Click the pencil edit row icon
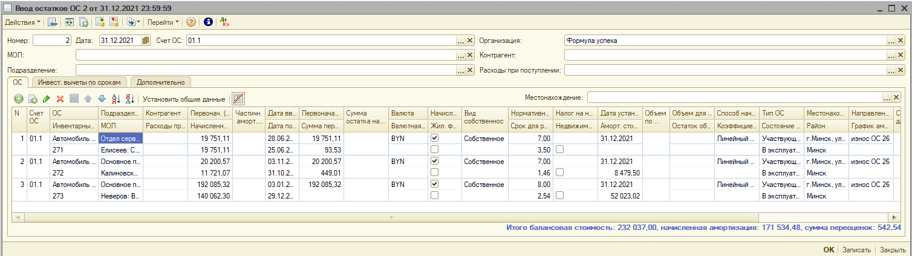The image size is (912, 256). tap(47, 99)
